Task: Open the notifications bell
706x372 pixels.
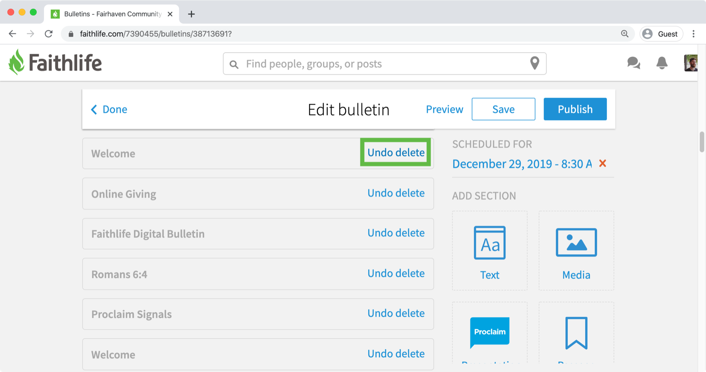Action: point(662,63)
